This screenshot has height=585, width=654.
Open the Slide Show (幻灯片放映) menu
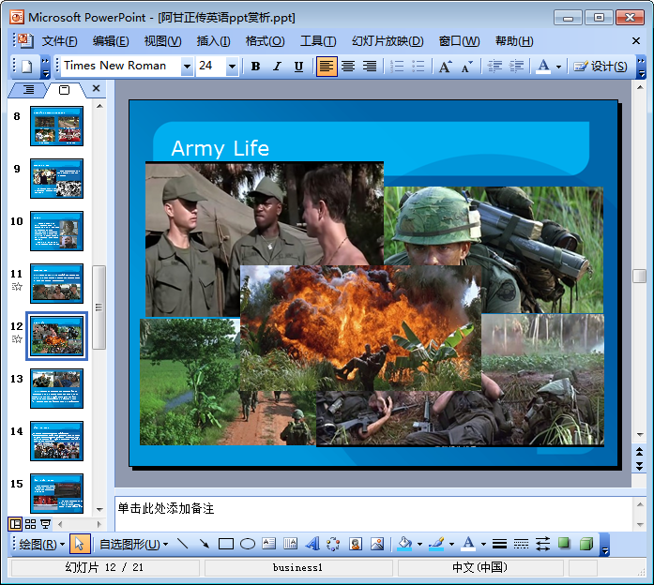388,41
